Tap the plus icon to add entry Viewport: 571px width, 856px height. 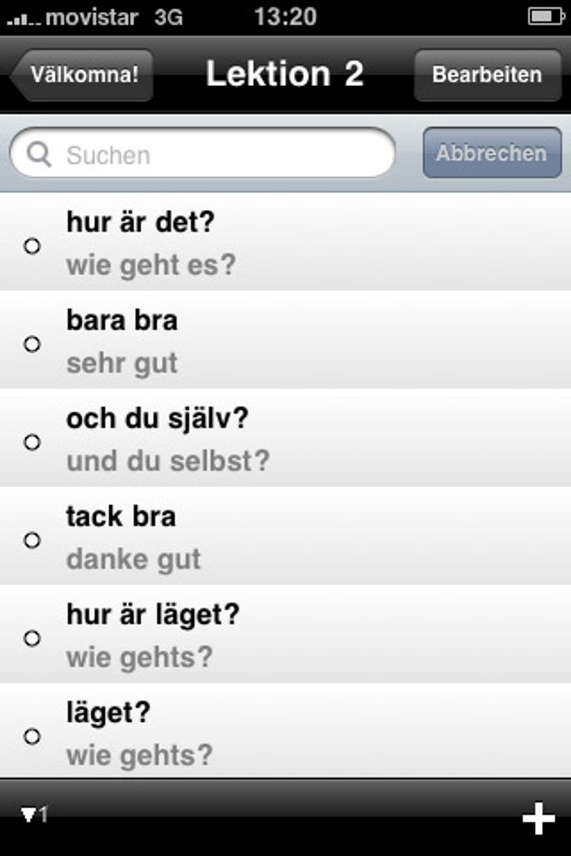tap(538, 819)
